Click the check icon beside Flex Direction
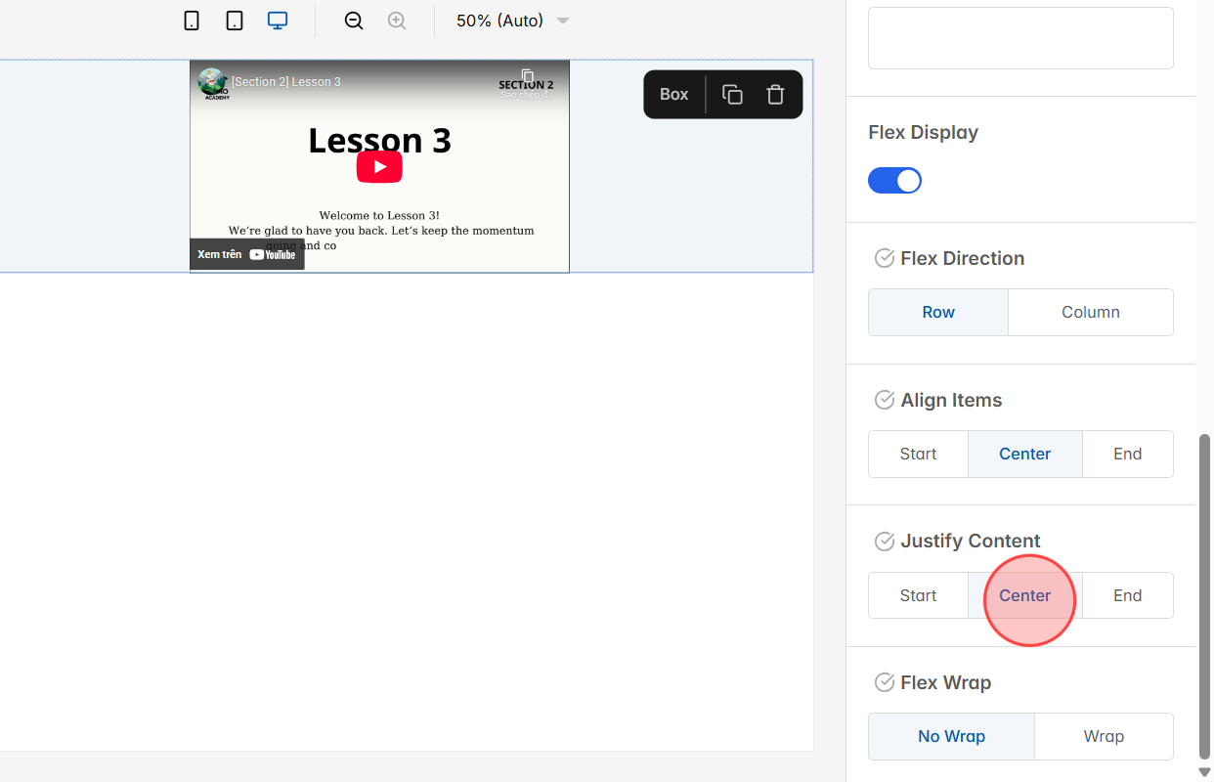Screen dimensions: 1214x782 pos(885,257)
